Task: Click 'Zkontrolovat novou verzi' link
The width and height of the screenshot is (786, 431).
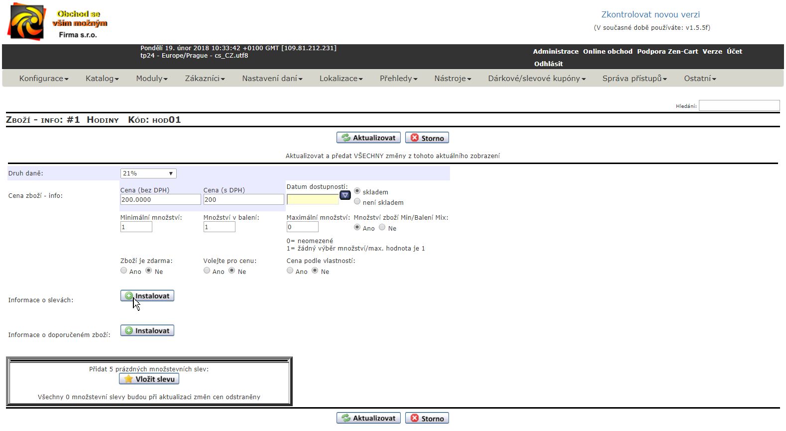Action: 650,14
